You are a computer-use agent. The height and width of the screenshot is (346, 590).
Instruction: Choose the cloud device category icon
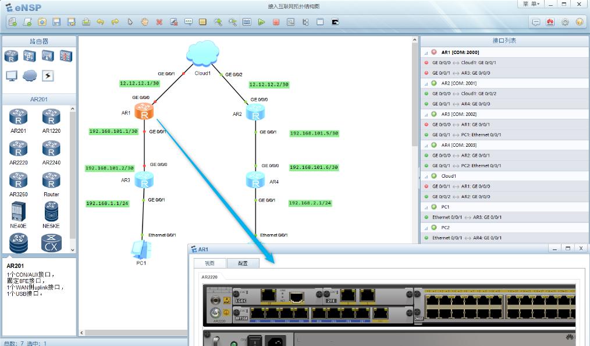point(29,76)
